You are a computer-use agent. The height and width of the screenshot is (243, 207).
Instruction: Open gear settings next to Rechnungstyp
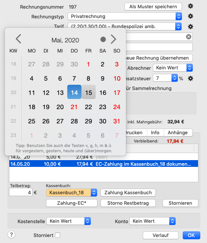(x=191, y=16)
